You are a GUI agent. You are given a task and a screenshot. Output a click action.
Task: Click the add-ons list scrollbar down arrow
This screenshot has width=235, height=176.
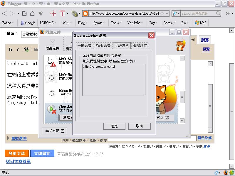(x=182, y=121)
